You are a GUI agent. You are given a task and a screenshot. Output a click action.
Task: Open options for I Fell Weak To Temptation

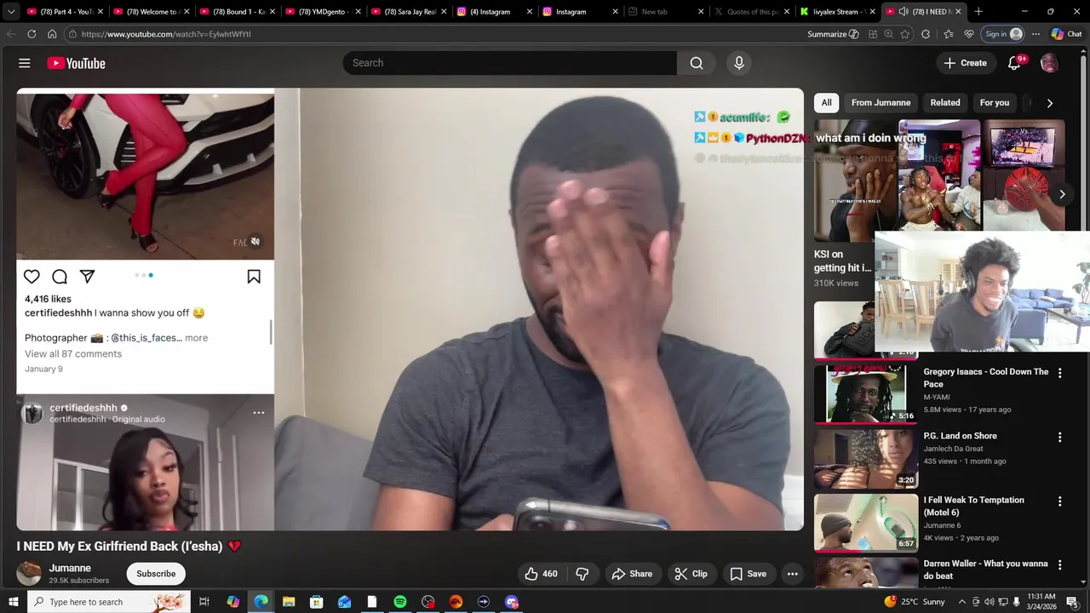pos(1060,501)
